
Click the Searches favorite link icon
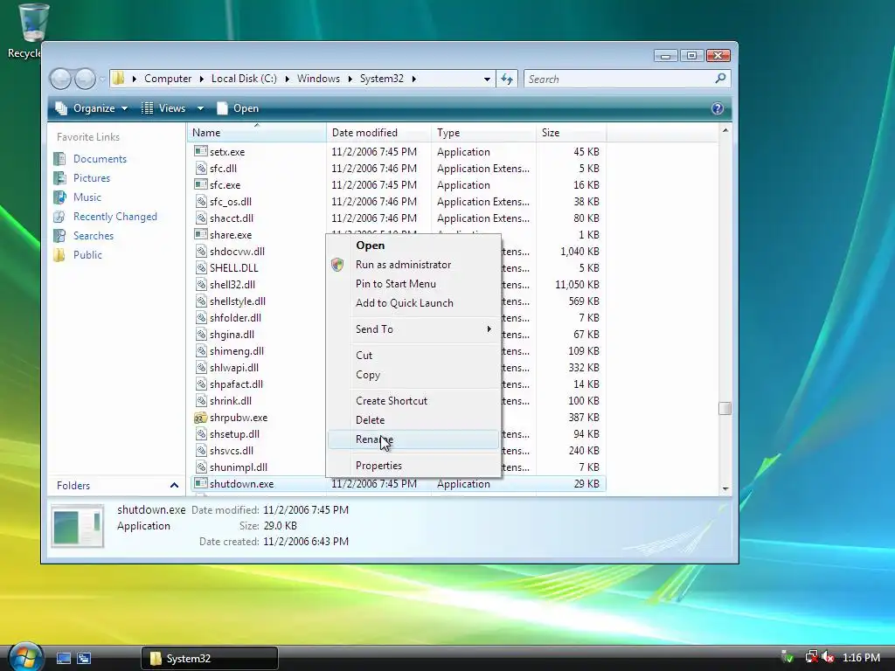click(x=60, y=236)
